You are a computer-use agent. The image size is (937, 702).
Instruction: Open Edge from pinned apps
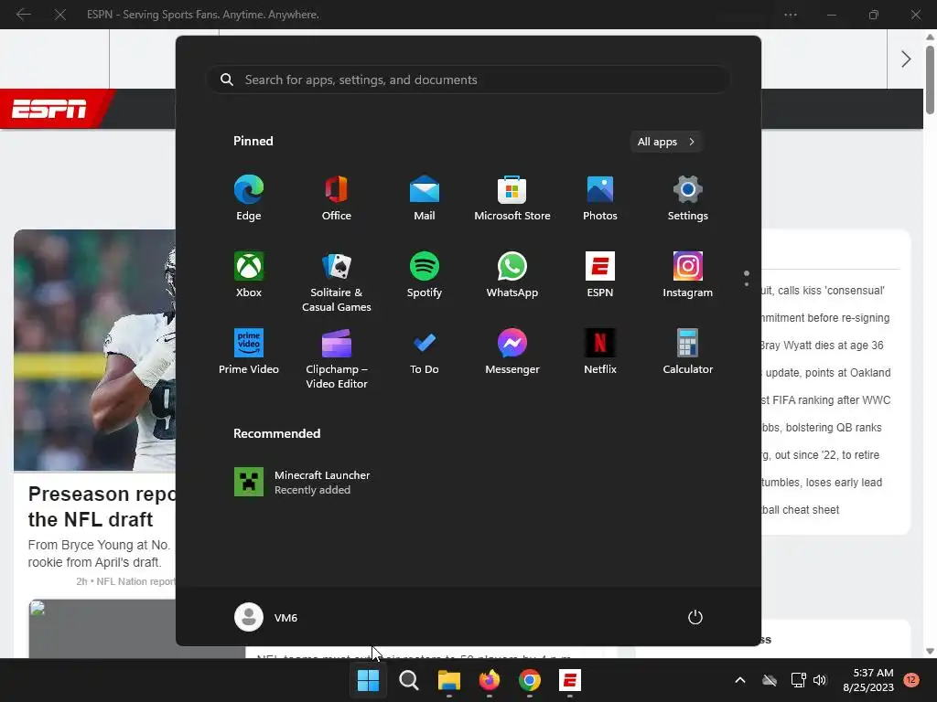click(x=249, y=198)
